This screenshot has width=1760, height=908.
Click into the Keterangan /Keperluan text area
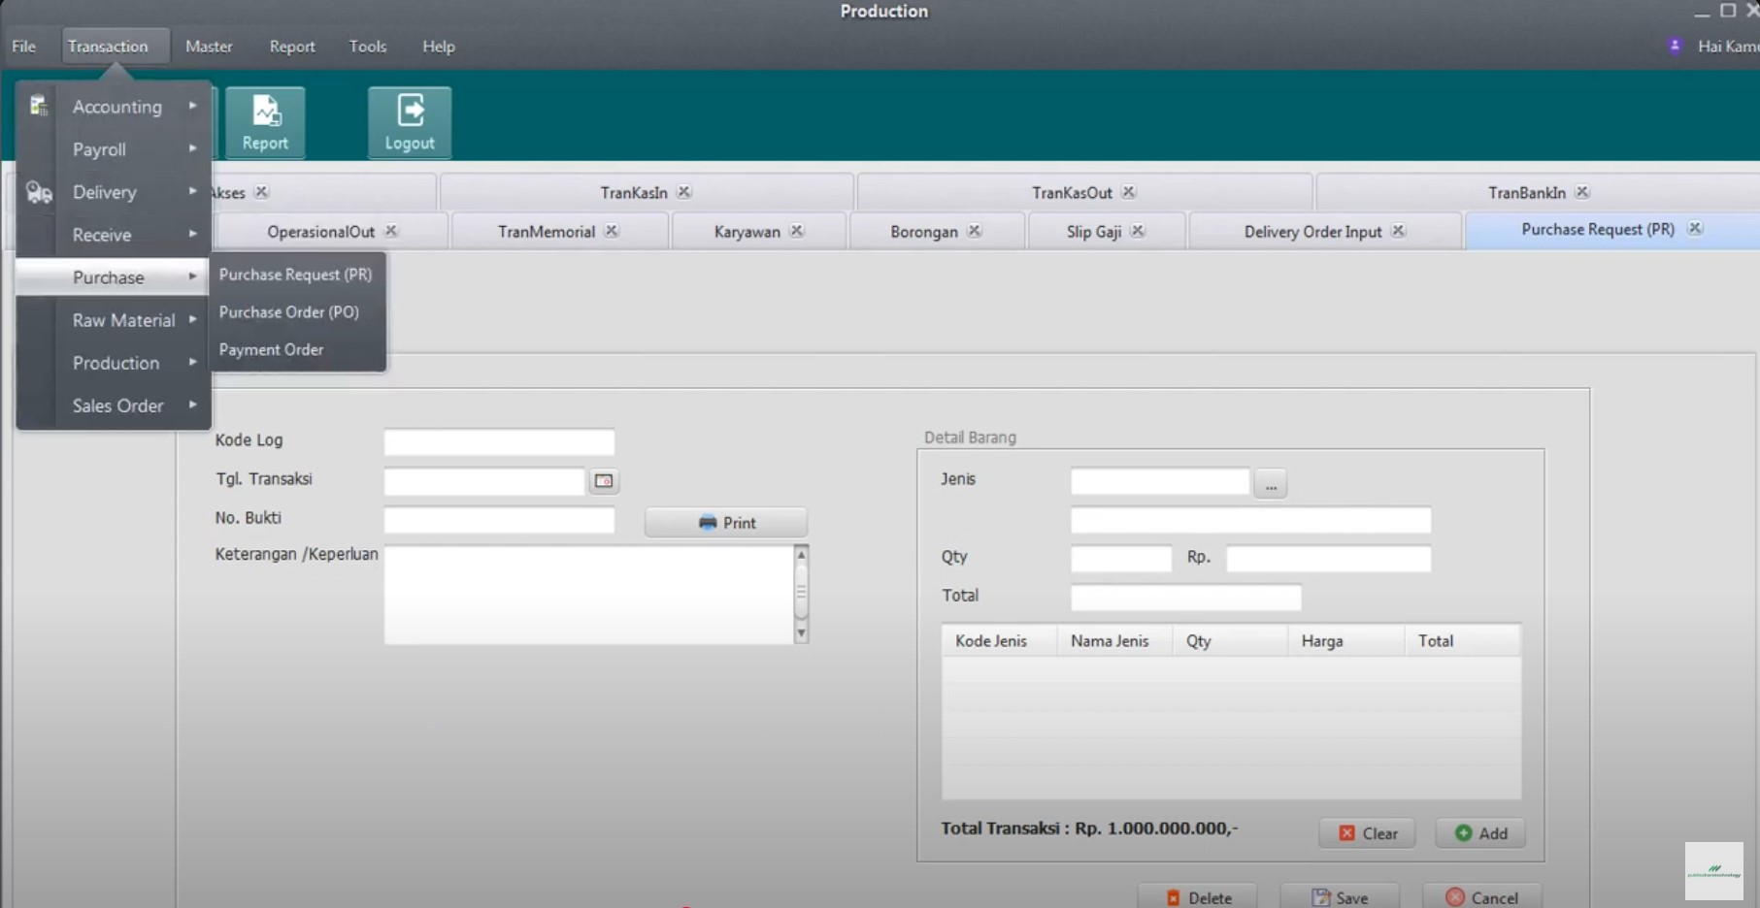click(589, 595)
